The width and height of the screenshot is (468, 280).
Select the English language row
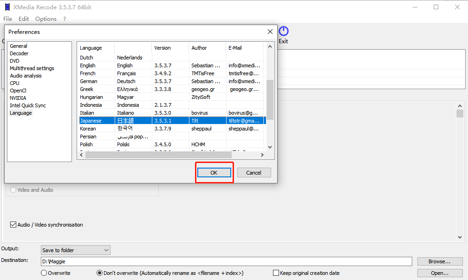click(x=172, y=65)
